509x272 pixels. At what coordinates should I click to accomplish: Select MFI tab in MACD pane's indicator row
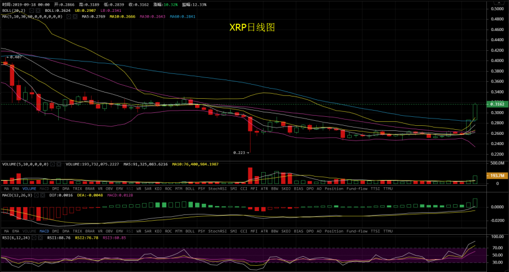(254, 231)
